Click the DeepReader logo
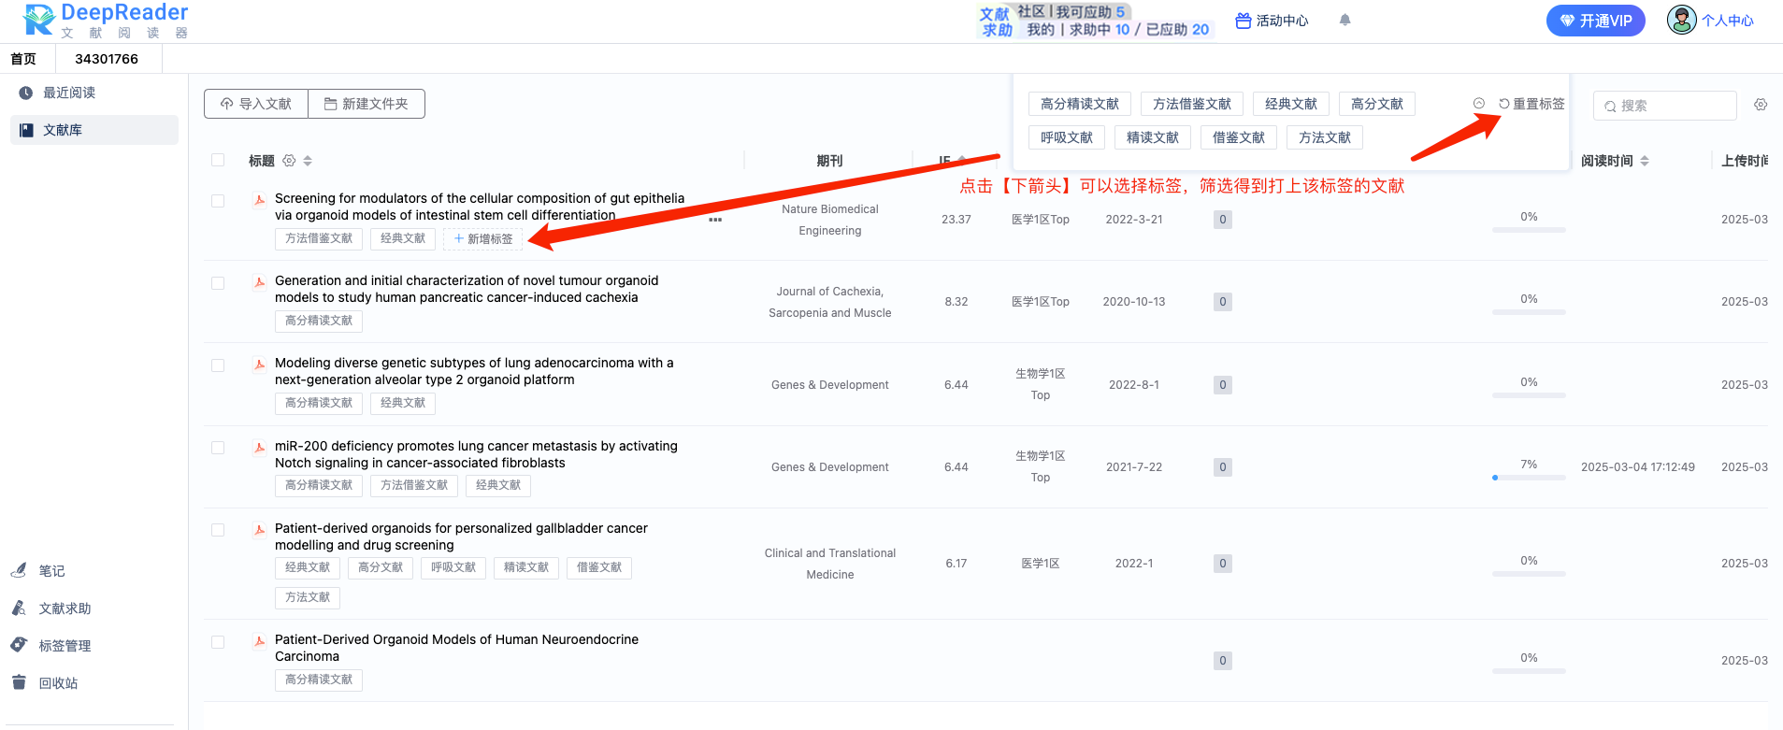 tap(106, 21)
